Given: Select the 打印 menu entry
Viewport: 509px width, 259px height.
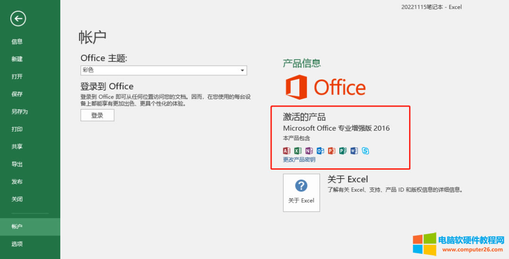Looking at the screenshot, I should coord(17,129).
